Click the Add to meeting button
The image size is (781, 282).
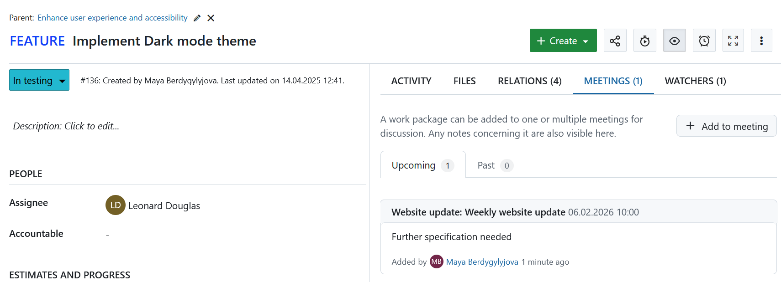point(726,126)
